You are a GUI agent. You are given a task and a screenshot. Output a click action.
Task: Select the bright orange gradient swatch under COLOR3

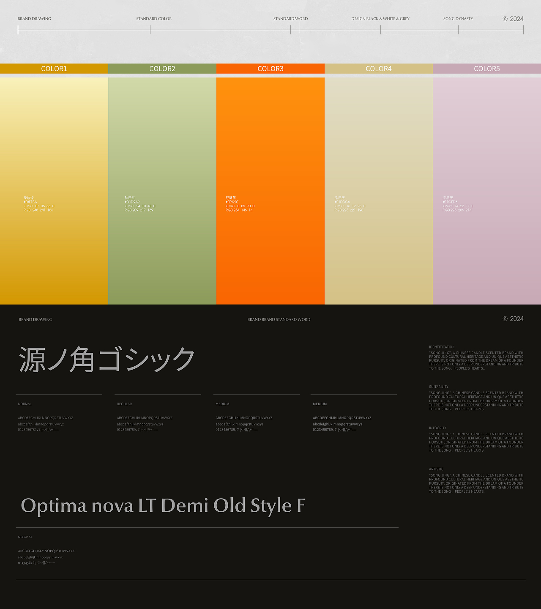[x=270, y=191]
